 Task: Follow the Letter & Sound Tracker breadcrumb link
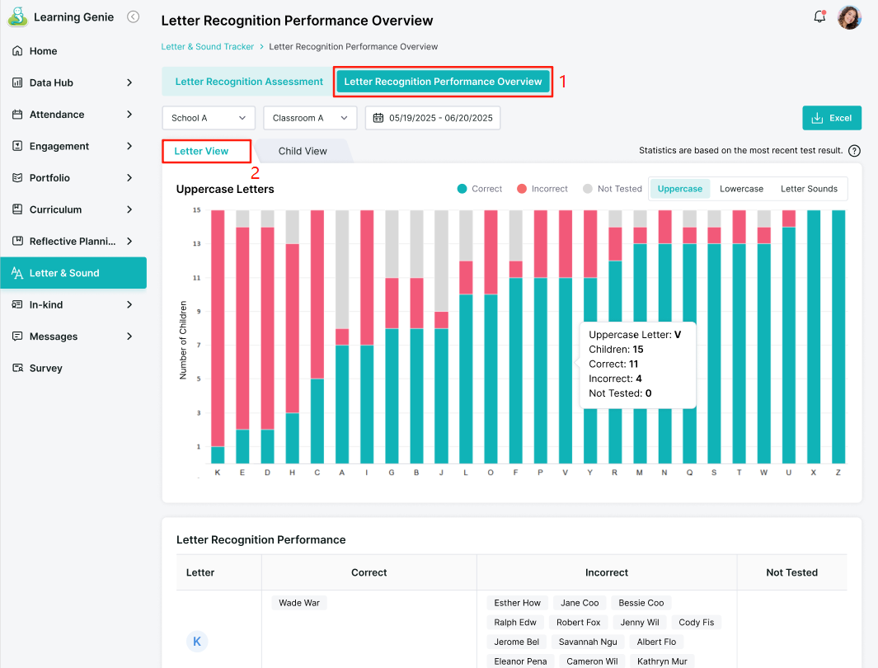coord(207,46)
